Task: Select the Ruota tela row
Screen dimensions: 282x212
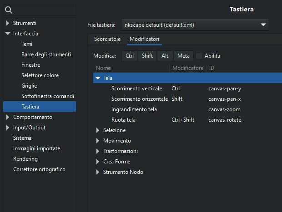Action: coord(187,120)
